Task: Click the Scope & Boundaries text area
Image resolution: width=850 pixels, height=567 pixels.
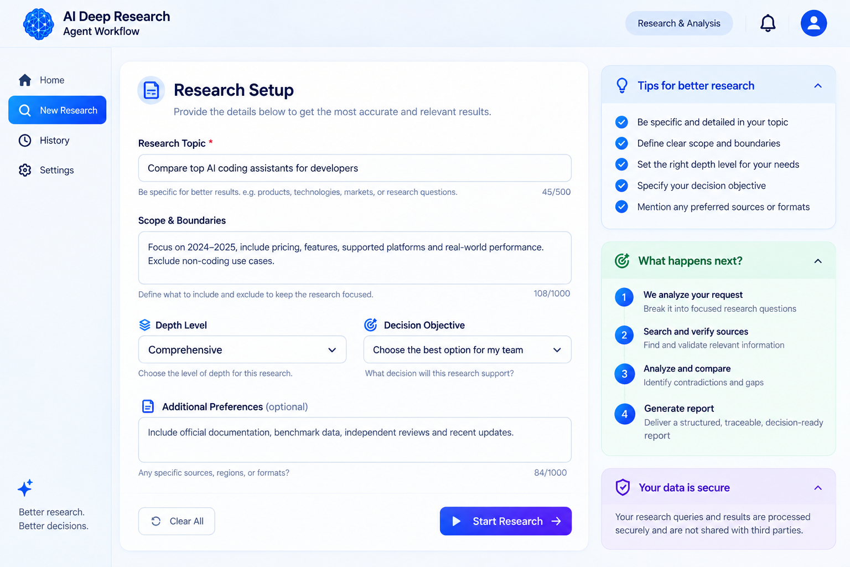Action: tap(355, 258)
